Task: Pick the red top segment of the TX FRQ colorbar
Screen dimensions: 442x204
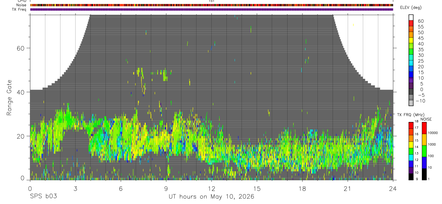Action: (411, 125)
